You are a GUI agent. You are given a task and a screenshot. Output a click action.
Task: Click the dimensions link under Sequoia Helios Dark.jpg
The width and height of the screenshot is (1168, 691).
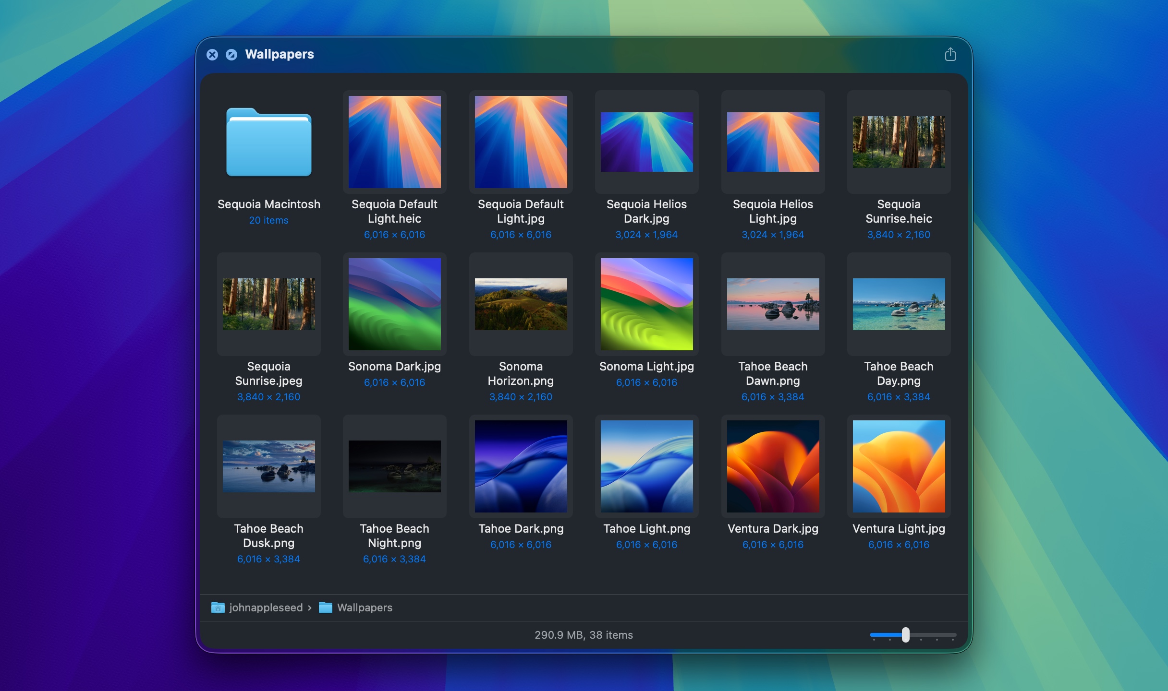(x=646, y=235)
